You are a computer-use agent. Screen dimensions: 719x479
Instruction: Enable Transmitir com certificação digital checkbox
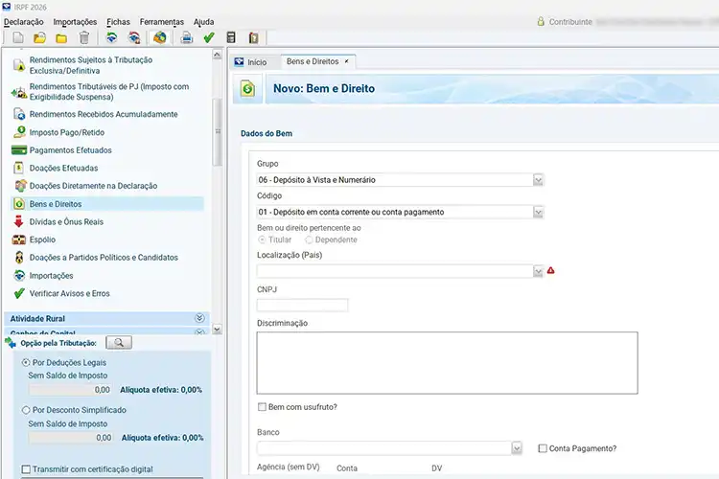26,468
